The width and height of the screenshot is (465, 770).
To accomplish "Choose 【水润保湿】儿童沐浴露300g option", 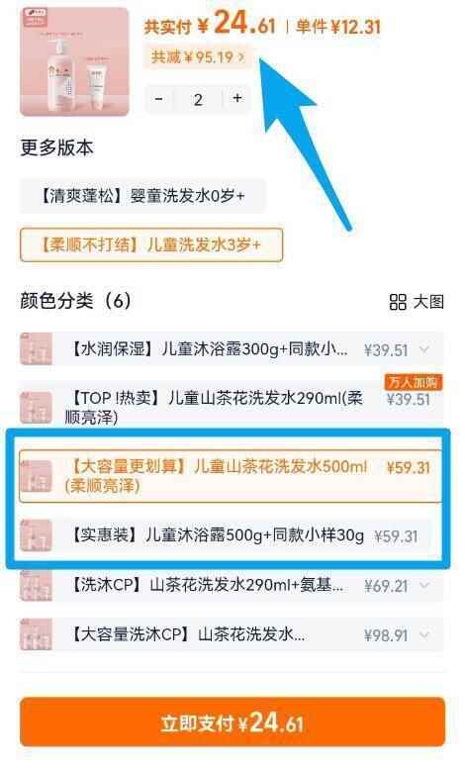I will pos(232,349).
